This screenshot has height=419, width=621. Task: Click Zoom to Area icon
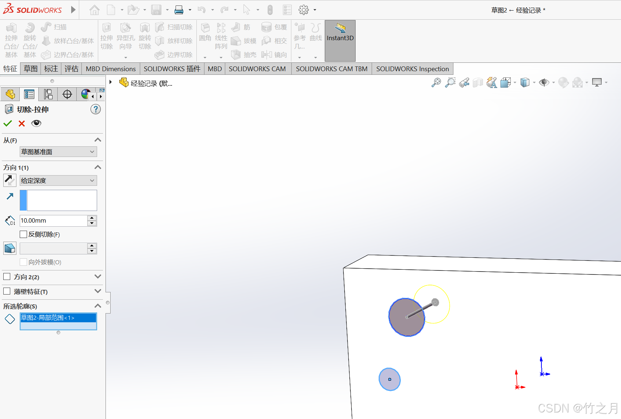pyautogui.click(x=450, y=82)
